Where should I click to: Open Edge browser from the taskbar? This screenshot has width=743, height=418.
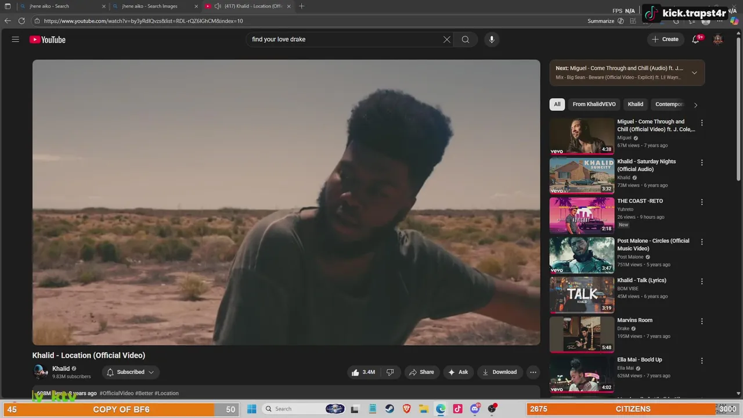click(441, 409)
